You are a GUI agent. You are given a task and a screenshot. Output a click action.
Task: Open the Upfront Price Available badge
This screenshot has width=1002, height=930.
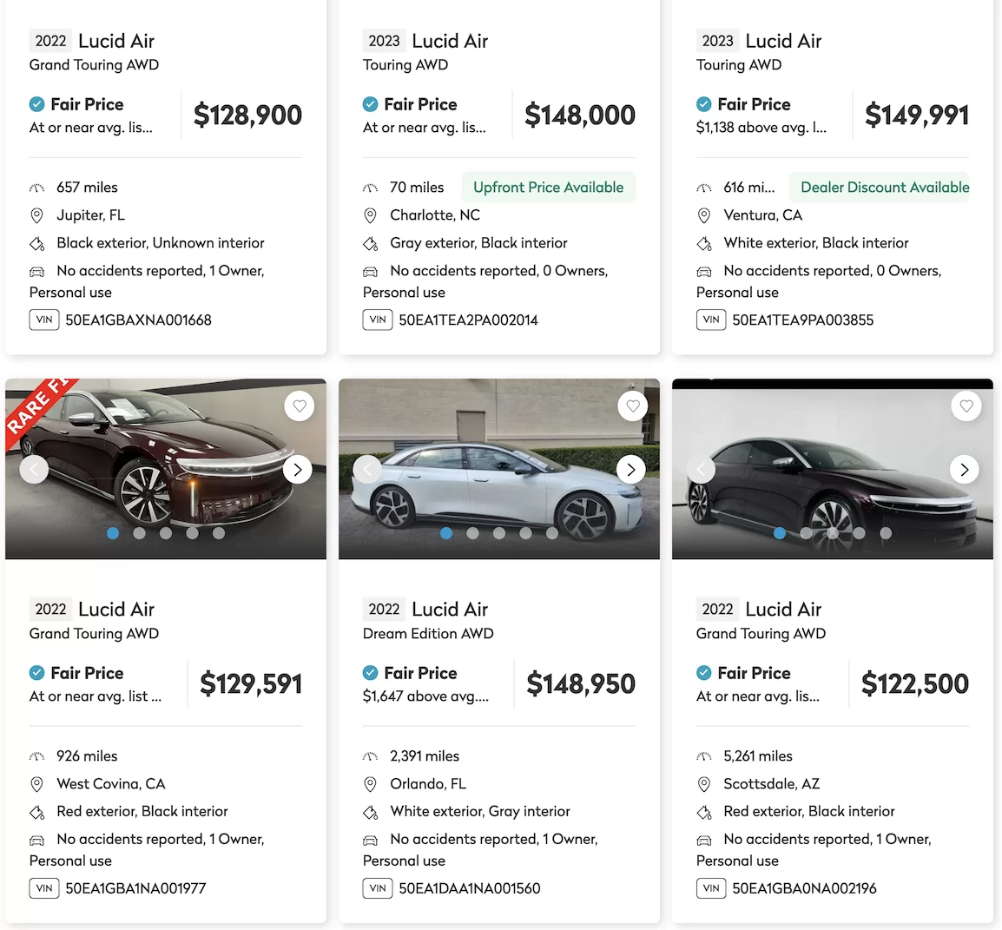coord(548,188)
